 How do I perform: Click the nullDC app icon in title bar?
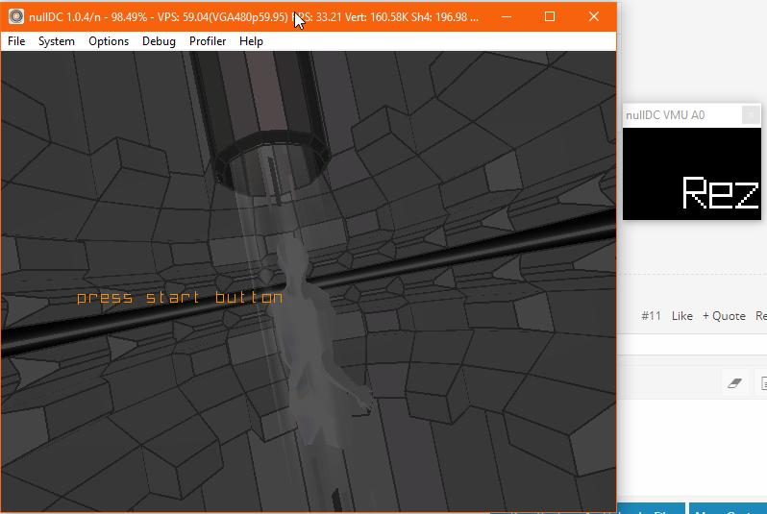[x=16, y=16]
